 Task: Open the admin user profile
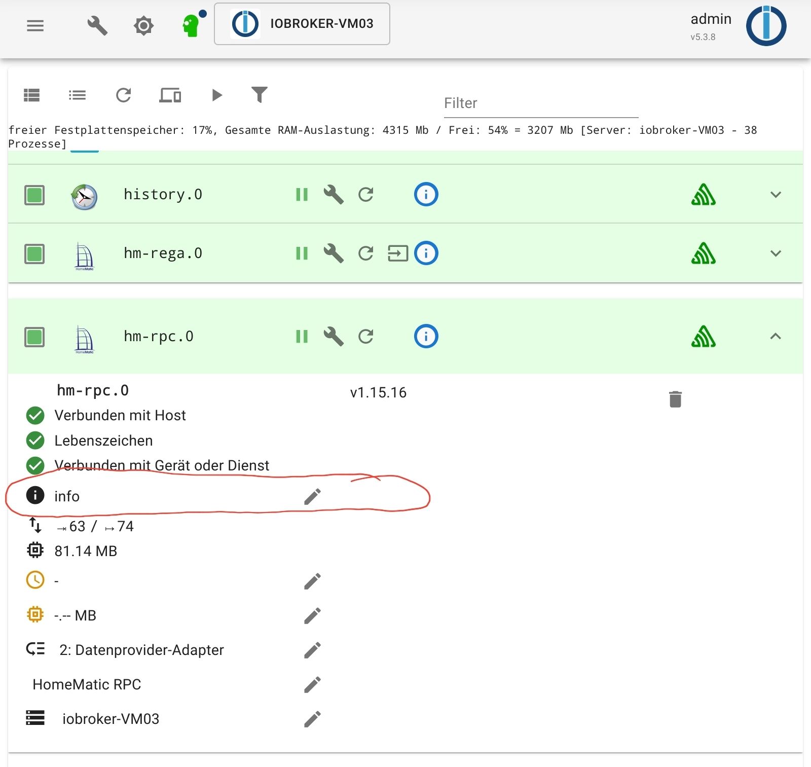711,25
